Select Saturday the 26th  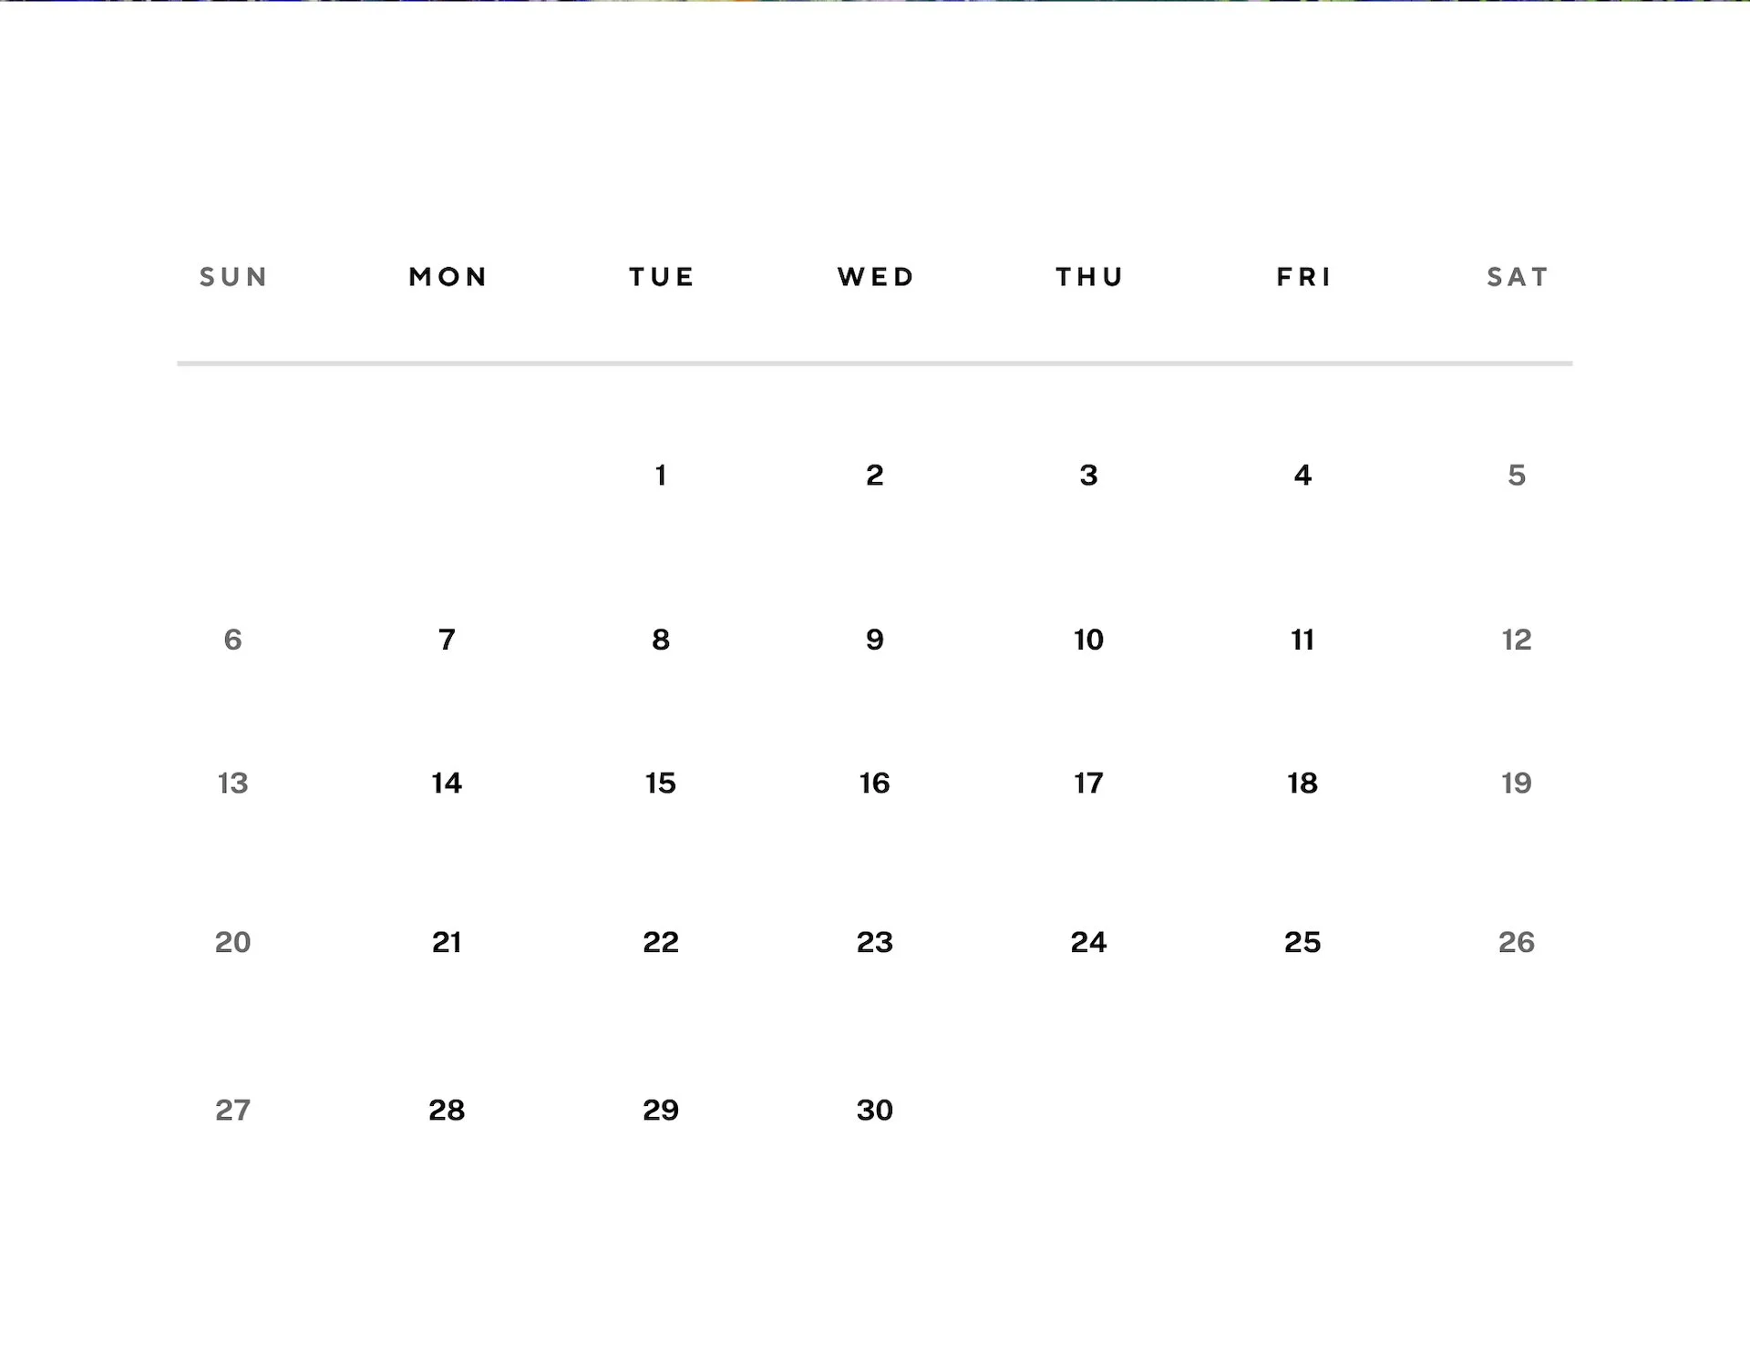pyautogui.click(x=1516, y=942)
